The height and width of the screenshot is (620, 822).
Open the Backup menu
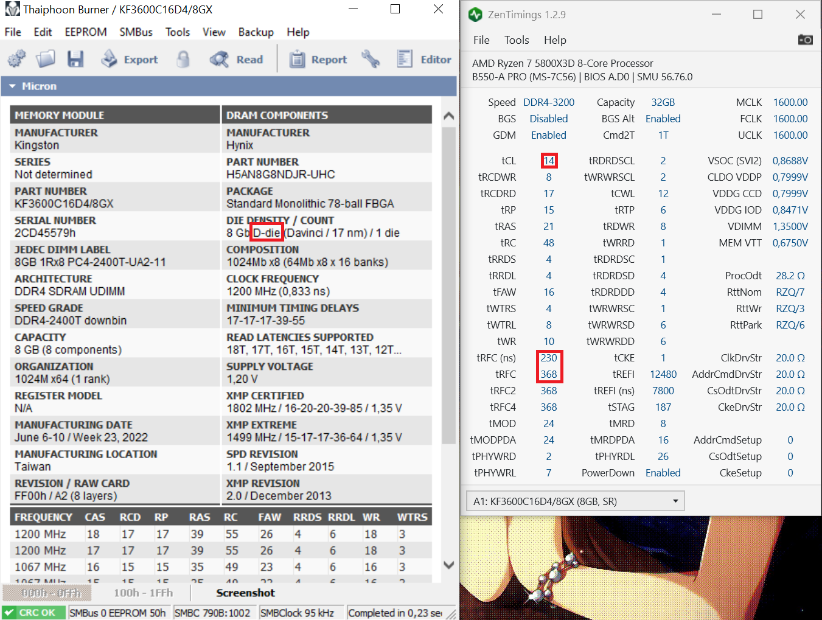[256, 32]
